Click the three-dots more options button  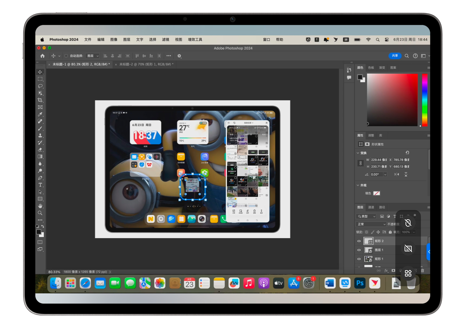tap(169, 56)
